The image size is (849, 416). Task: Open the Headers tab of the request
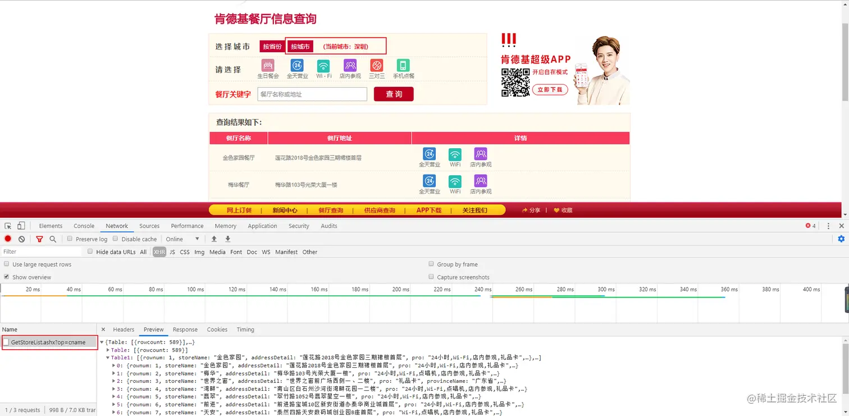[x=124, y=330]
